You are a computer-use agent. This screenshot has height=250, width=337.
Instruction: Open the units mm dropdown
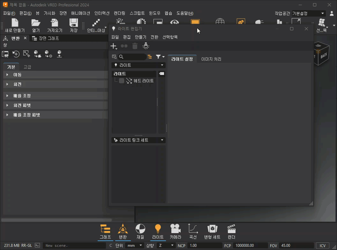click(x=134, y=246)
